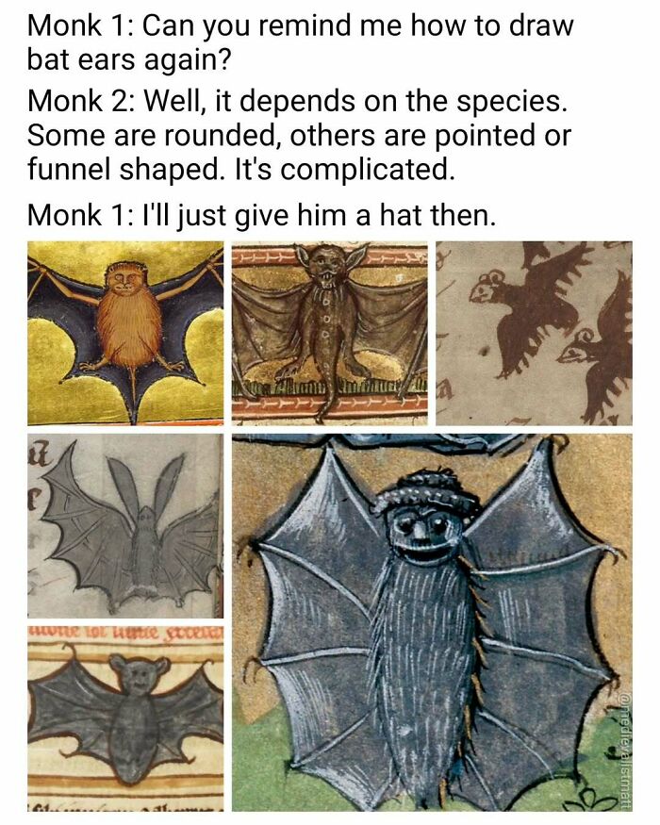Open the gray long-eared bat image
This screenshot has height=825, width=660.
coord(125,525)
